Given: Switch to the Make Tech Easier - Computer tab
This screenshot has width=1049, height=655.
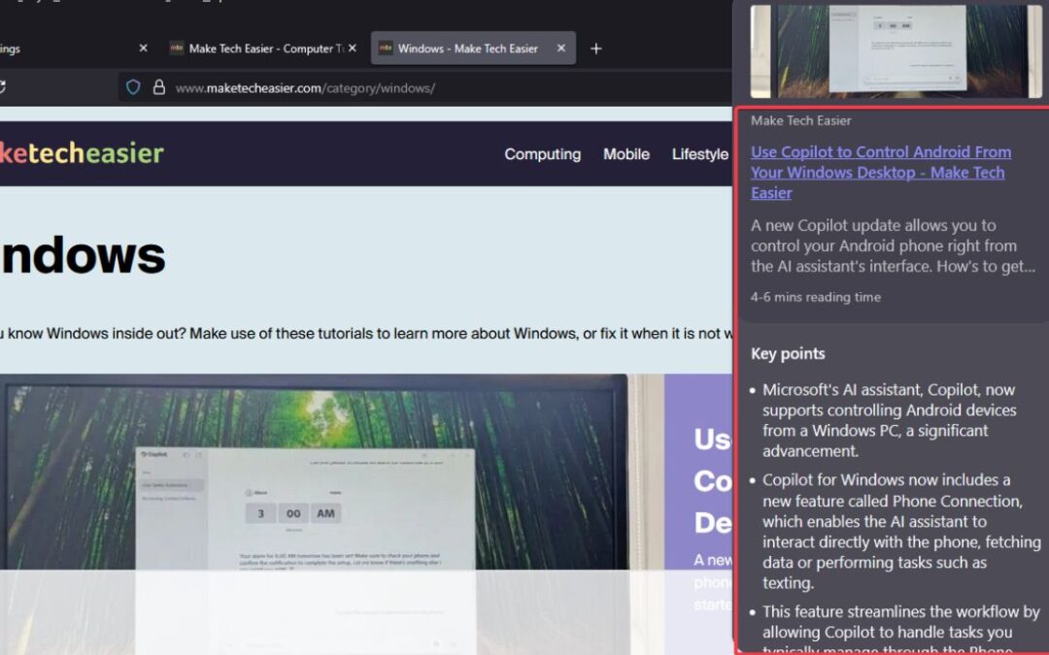Looking at the screenshot, I should click(x=257, y=47).
